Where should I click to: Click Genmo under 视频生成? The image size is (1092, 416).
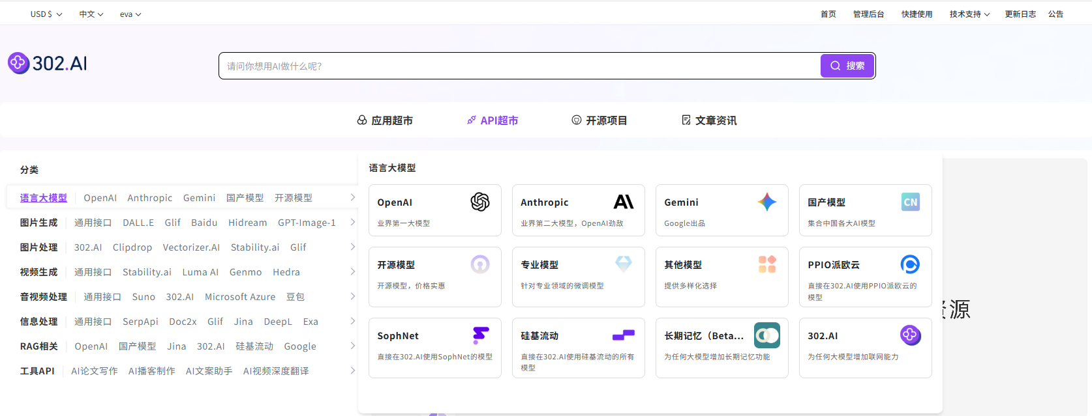(245, 272)
